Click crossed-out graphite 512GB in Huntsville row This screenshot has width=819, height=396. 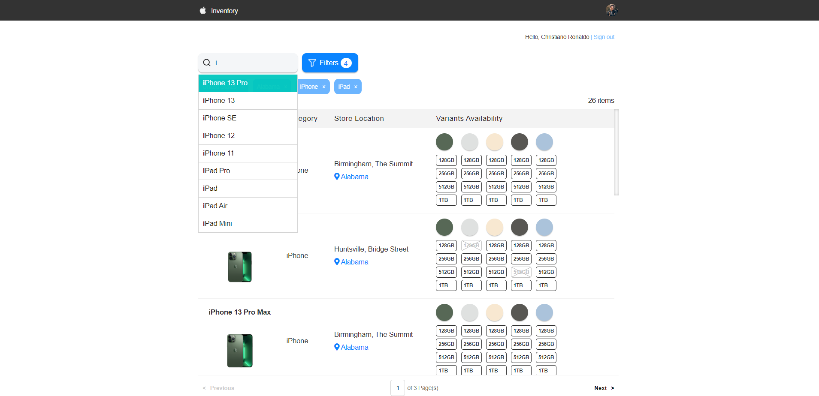click(x=521, y=272)
